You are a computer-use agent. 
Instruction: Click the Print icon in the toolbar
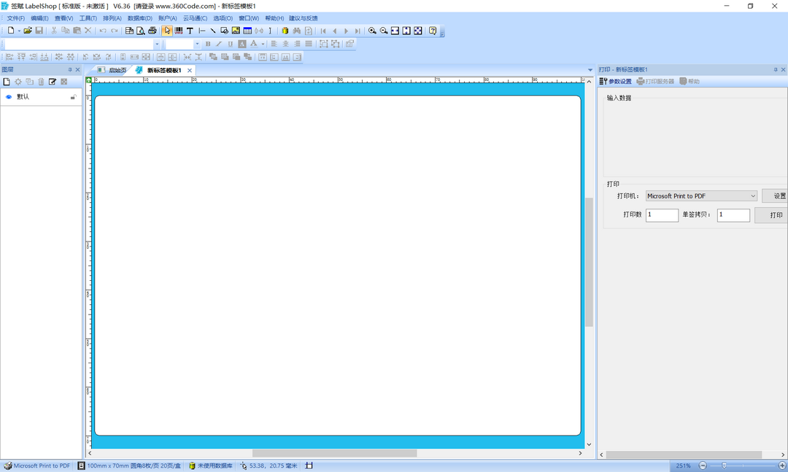point(152,31)
